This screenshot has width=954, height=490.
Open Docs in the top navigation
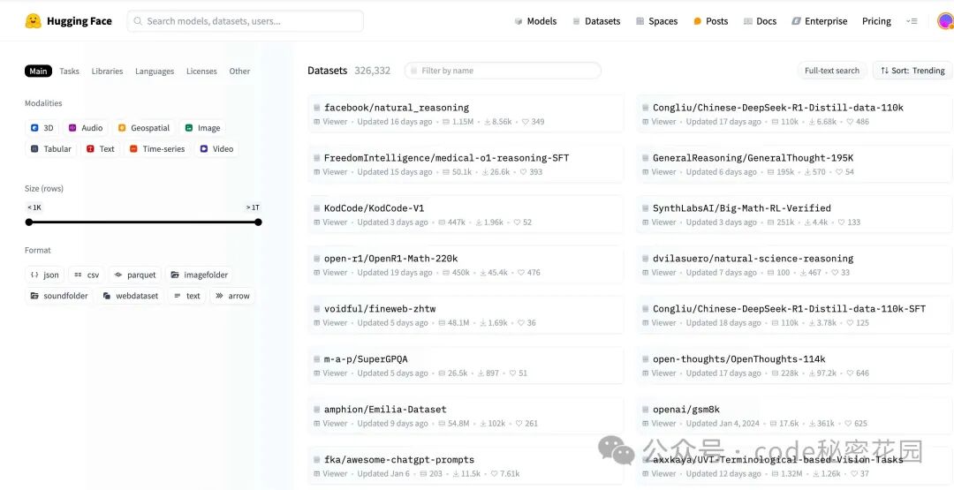pos(760,21)
